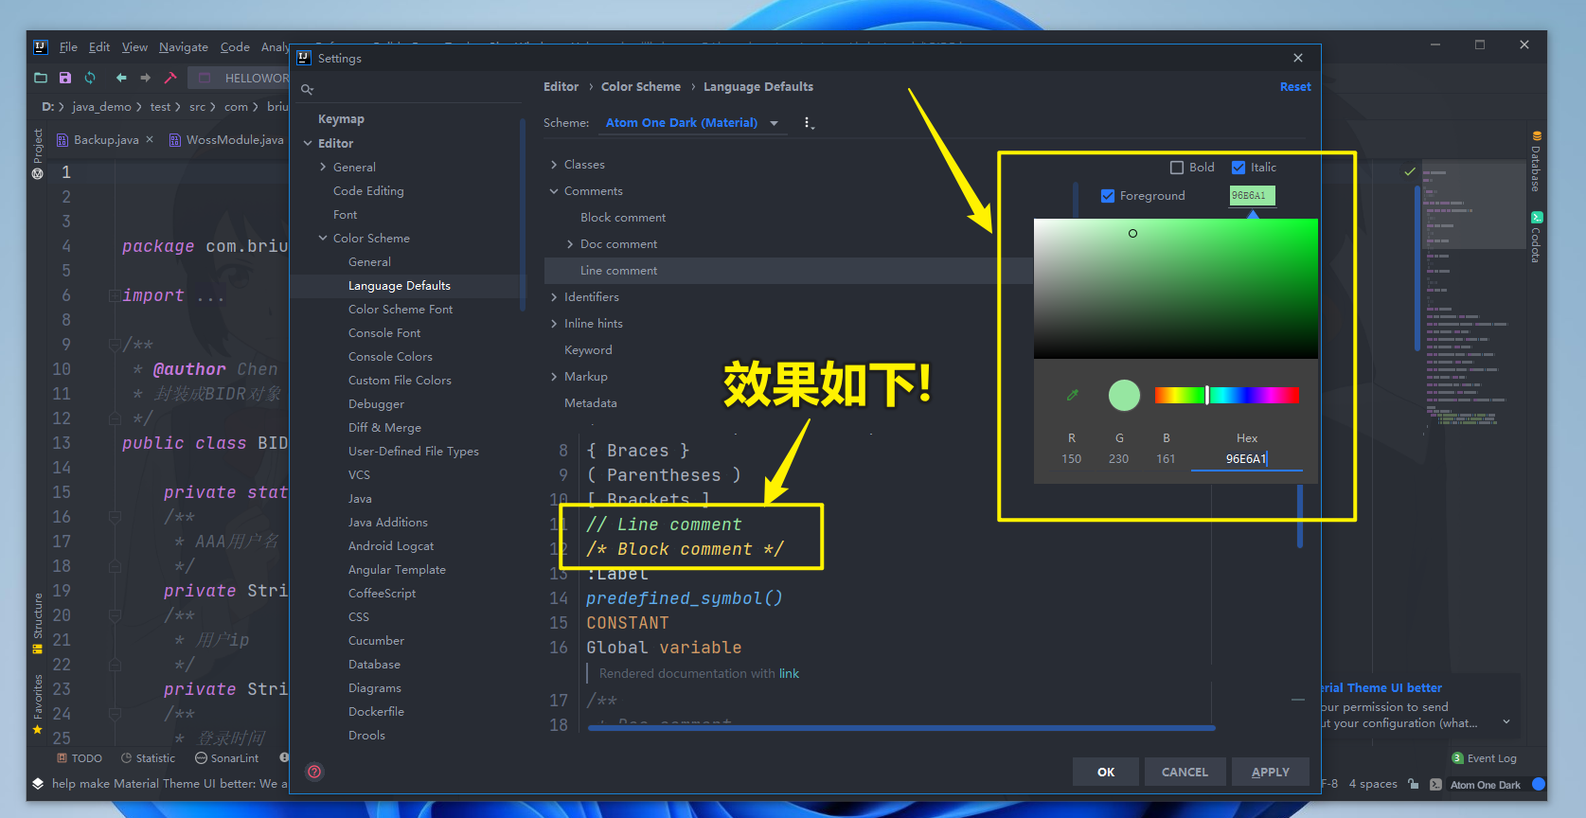The image size is (1586, 818).
Task: Click the Synchronize refresh toolbar icon
Action: pos(90,78)
